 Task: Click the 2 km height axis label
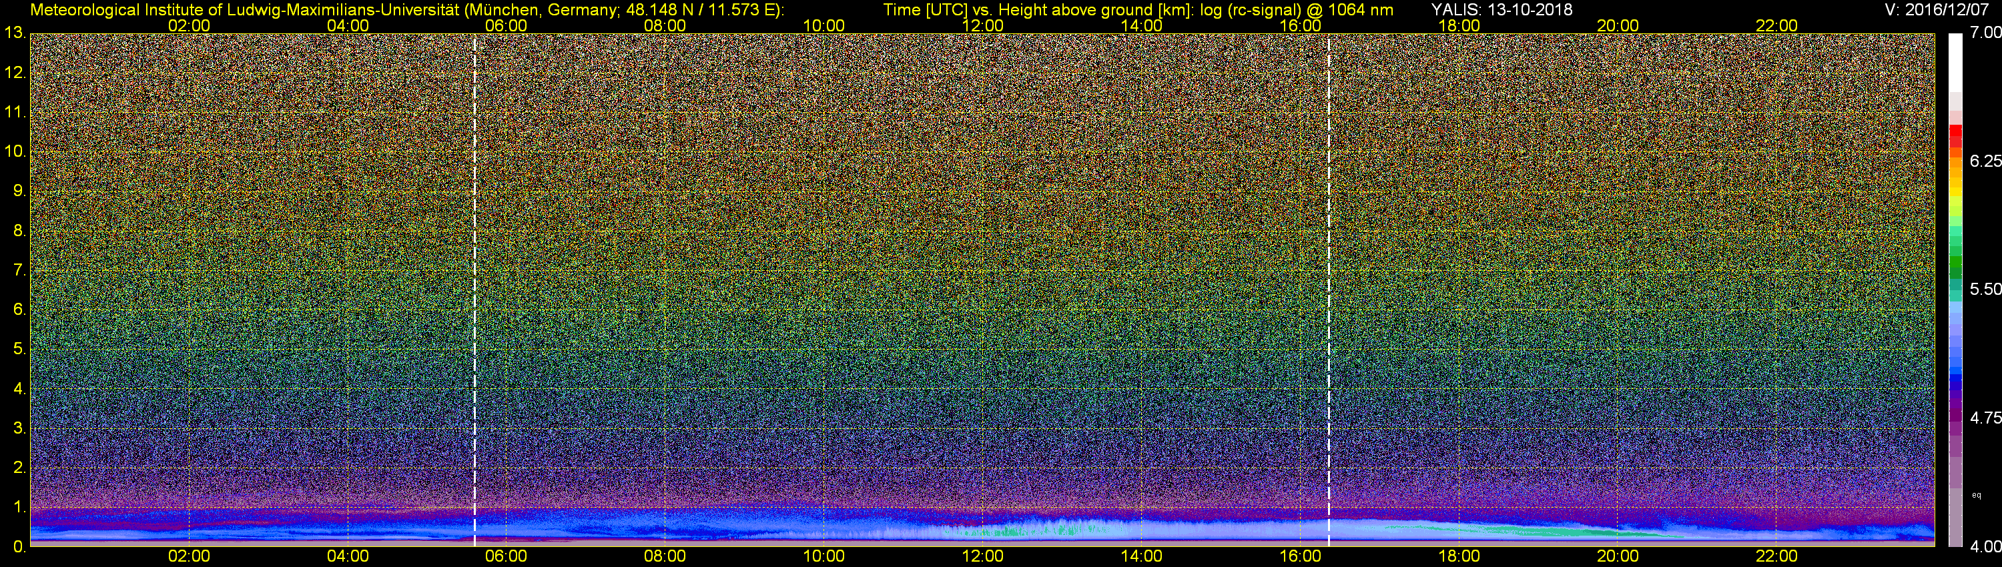click(x=19, y=468)
